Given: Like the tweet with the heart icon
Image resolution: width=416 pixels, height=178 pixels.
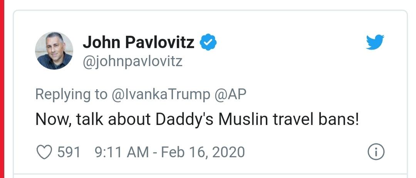Looking at the screenshot, I should click(x=44, y=152).
